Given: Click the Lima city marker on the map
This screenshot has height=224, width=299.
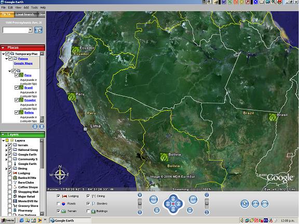Looking at the screenshot, I should [x=85, y=129].
